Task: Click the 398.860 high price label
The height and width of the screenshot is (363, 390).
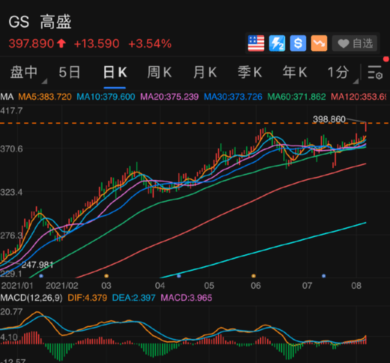Action: (x=329, y=119)
